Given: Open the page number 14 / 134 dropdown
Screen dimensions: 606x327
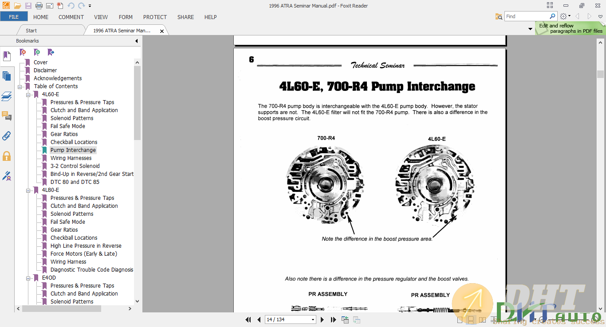Looking at the screenshot, I should point(313,320).
